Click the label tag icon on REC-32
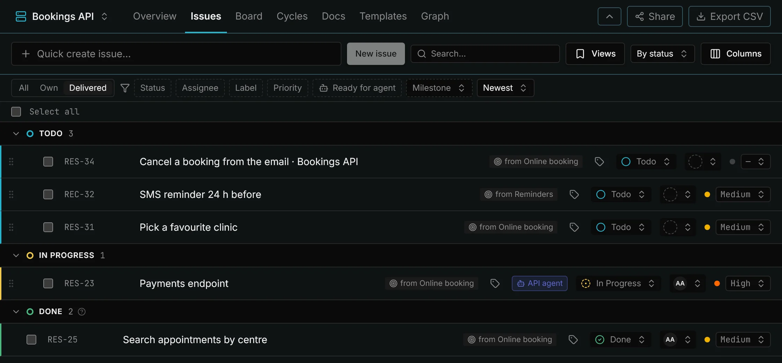 click(574, 194)
